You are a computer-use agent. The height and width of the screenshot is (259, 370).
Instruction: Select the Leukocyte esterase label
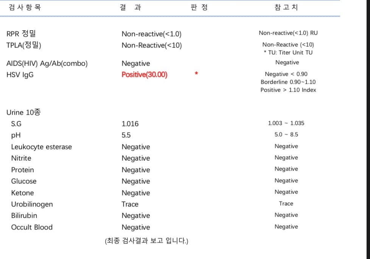(41, 147)
